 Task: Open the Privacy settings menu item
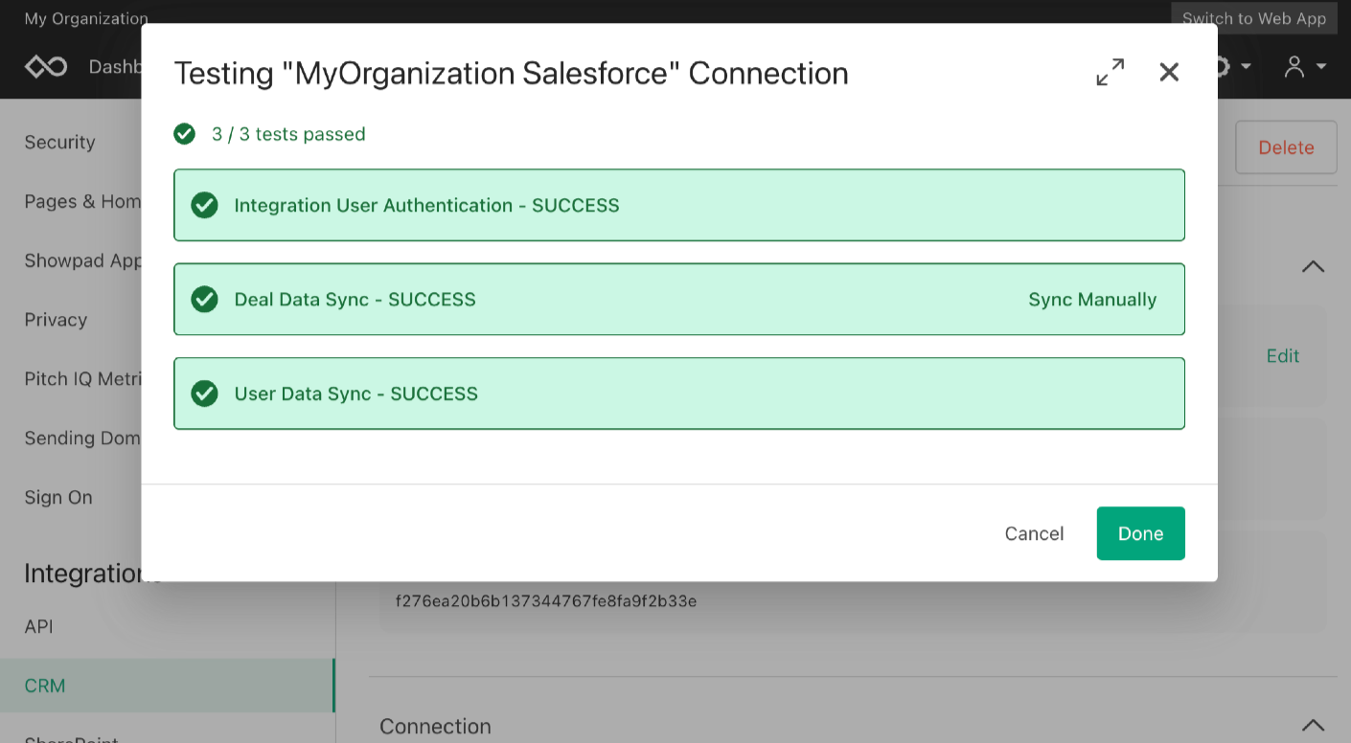coord(56,320)
